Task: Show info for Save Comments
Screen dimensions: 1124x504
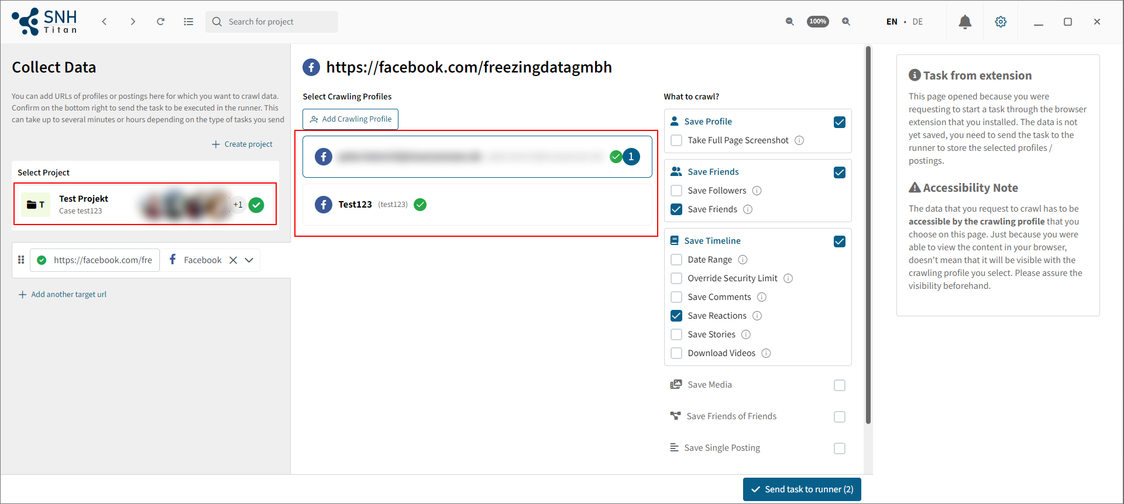Action: [x=762, y=297]
